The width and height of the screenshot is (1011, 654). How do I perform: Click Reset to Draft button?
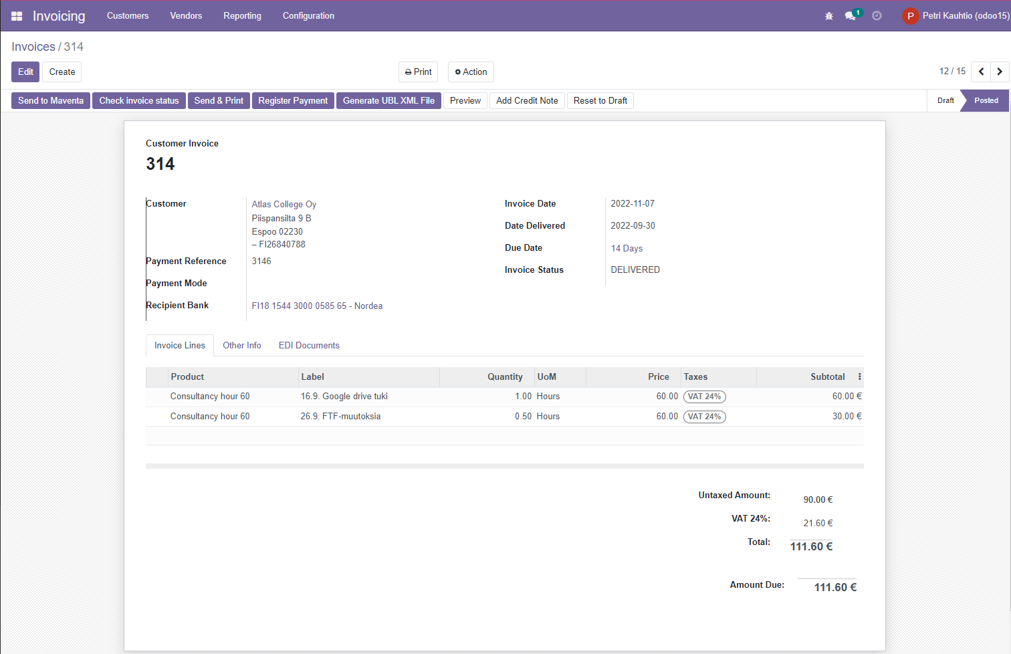pyautogui.click(x=600, y=101)
